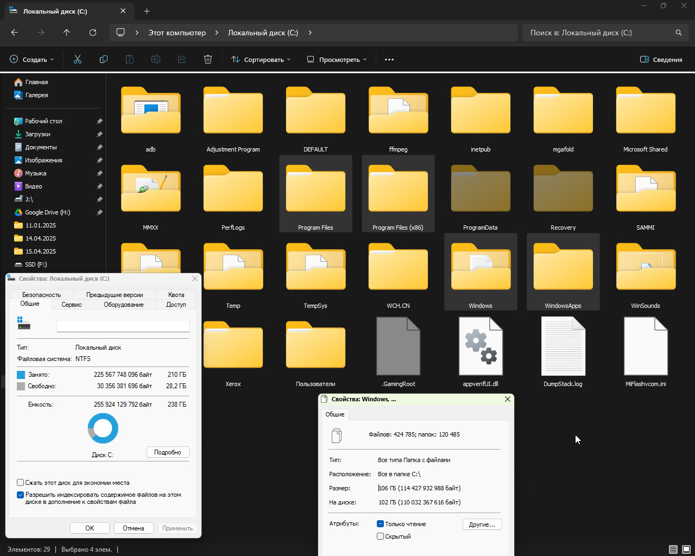Switch to list details view icon in status bar
The image size is (695, 556).
[x=673, y=549]
